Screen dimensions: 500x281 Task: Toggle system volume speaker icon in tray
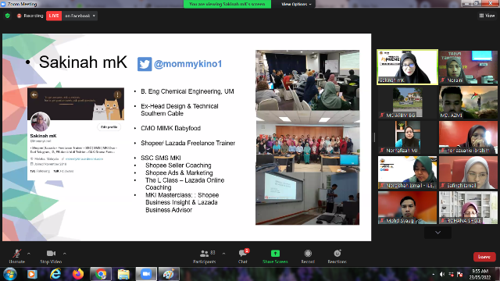(442, 274)
